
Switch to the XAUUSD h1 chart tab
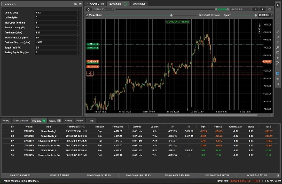point(95,4)
